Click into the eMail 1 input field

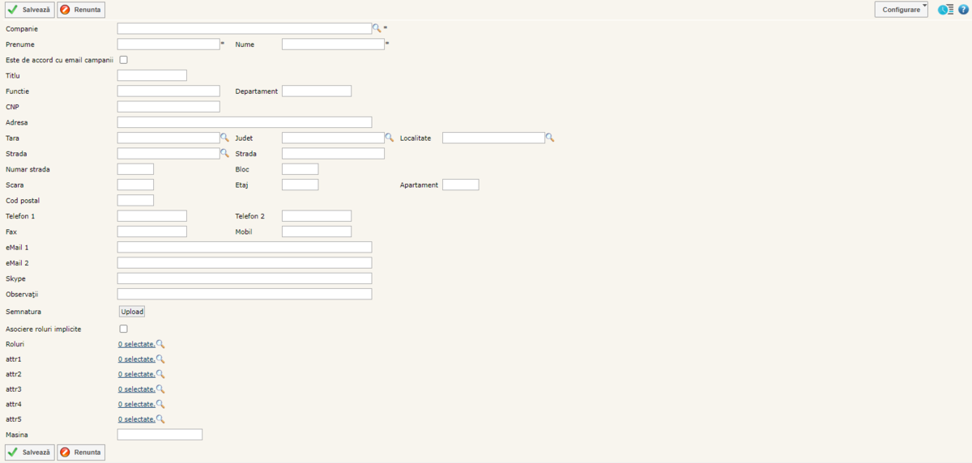[x=245, y=247]
